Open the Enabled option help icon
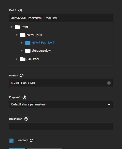Image resolution: width=122 pixels, height=149 pixels. point(32,141)
